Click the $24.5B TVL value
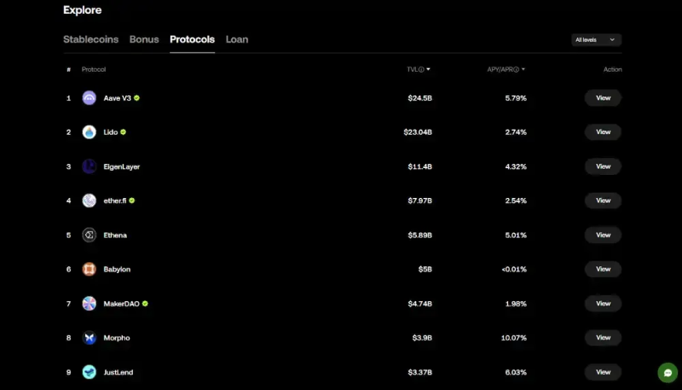This screenshot has width=682, height=390. (419, 98)
